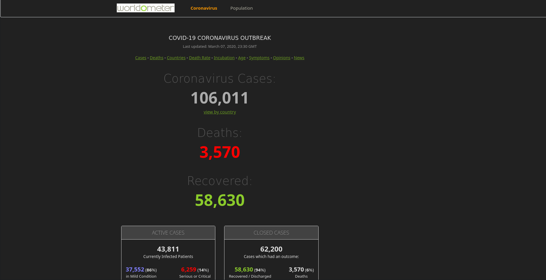Click the red Deaths total
546x280 pixels.
pos(219,152)
